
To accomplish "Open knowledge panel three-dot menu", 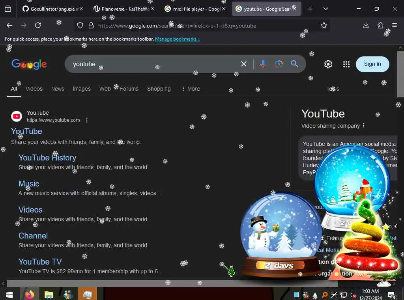I will [364, 125].
